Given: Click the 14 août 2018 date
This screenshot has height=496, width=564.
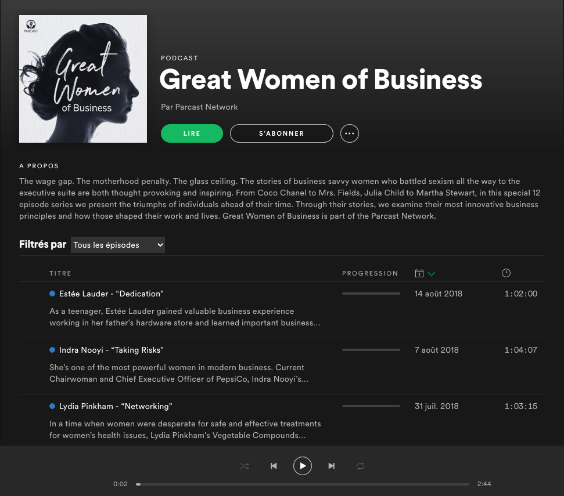Looking at the screenshot, I should 438,294.
